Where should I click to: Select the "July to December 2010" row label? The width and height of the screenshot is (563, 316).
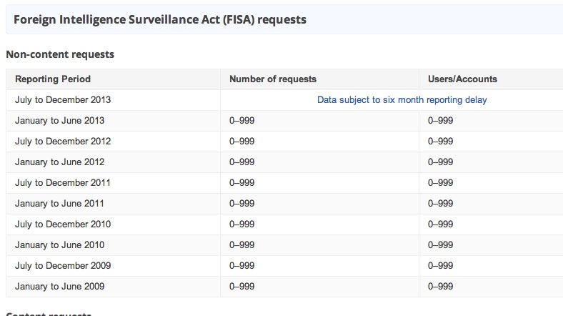click(63, 224)
